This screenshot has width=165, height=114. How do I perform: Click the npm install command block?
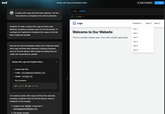[35, 86]
